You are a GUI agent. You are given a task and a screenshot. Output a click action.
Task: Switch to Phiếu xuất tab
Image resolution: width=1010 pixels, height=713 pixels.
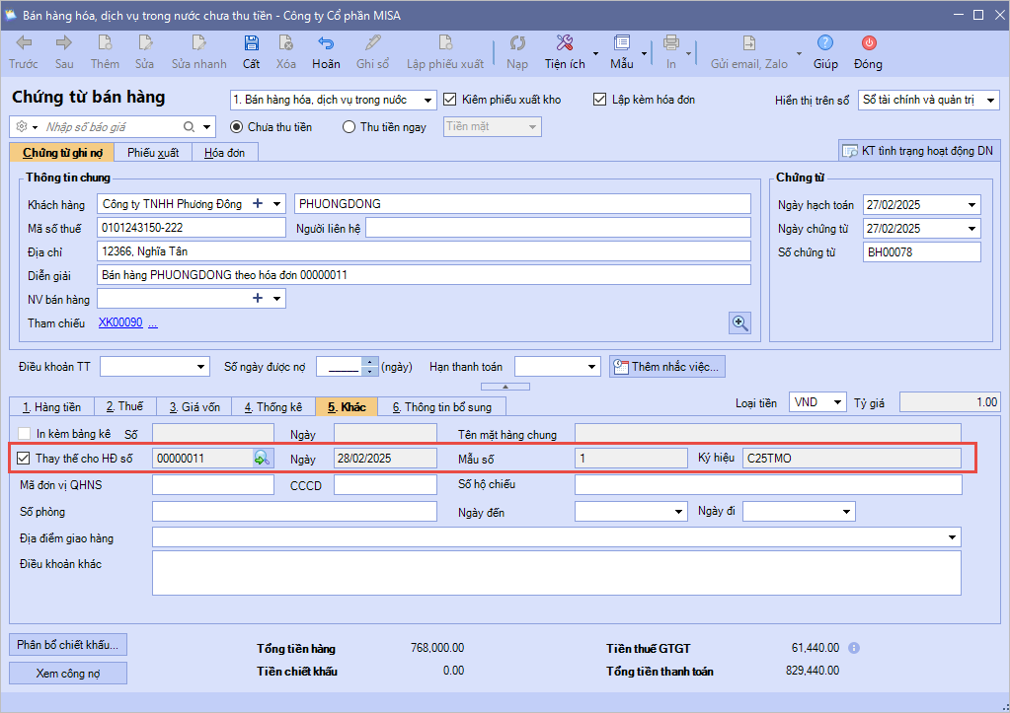[x=153, y=153]
